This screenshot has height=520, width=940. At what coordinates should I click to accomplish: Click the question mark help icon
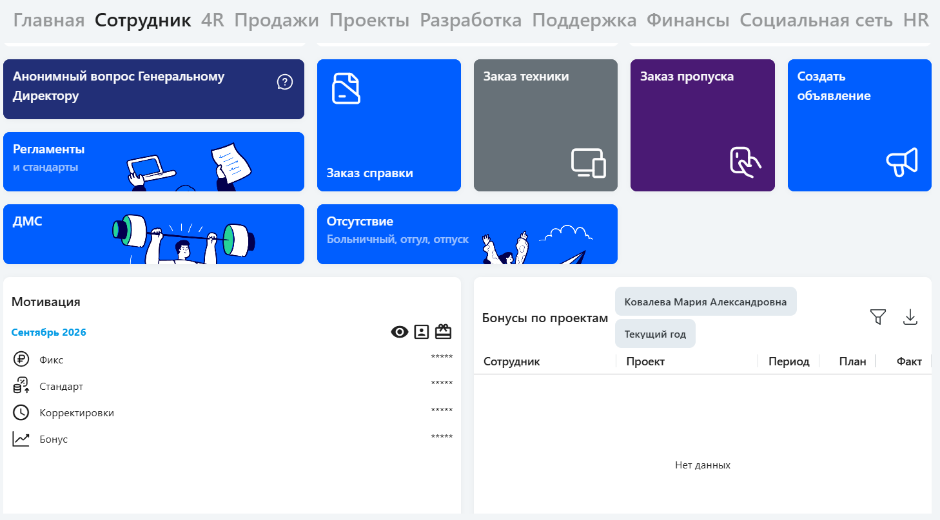point(285,82)
